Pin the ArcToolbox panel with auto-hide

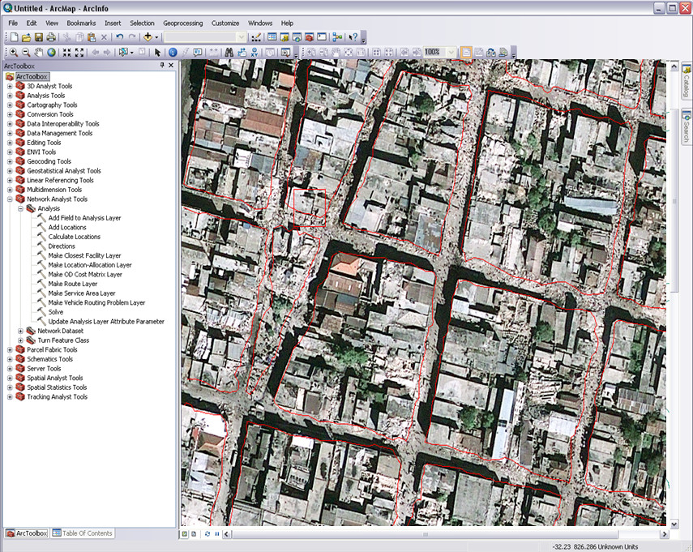[x=162, y=66]
